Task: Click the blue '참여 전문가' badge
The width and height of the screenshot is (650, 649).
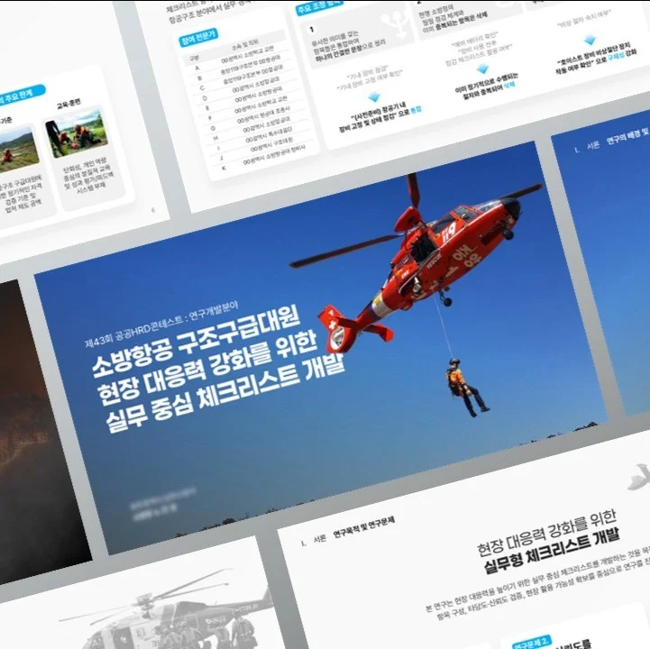Action: [198, 37]
